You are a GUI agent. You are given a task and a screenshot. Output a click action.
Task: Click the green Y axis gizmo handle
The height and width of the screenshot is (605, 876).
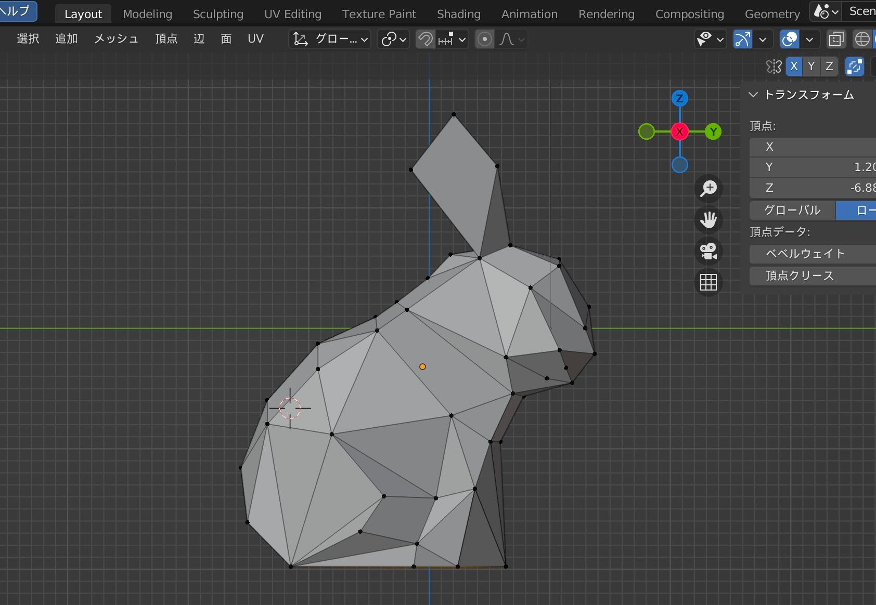(713, 132)
